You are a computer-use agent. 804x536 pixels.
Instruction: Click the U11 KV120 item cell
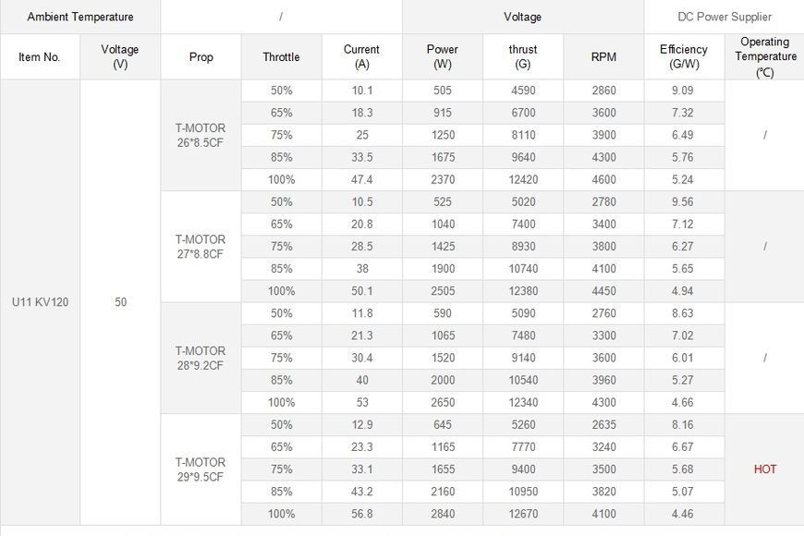[40, 302]
